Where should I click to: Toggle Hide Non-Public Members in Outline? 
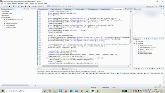coord(152,39)
